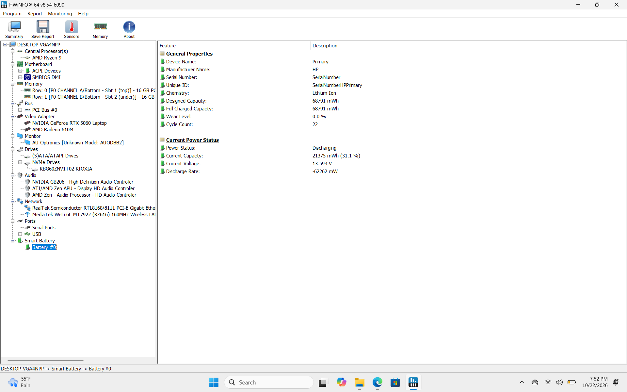Viewport: 627px width, 392px height.
Task: Collapse the NVMe Drives node
Action: (20, 162)
